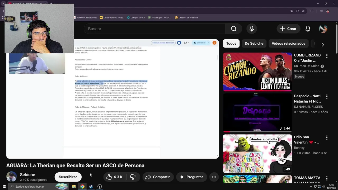Click the Solicitar acceso de edición button in video

point(163,43)
